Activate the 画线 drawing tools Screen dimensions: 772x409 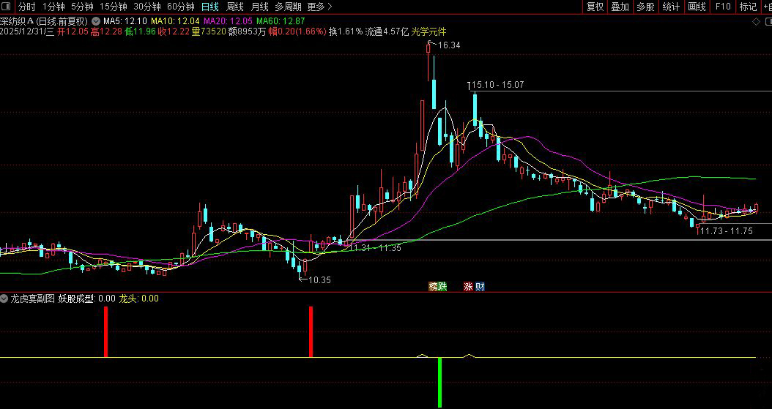pos(697,7)
